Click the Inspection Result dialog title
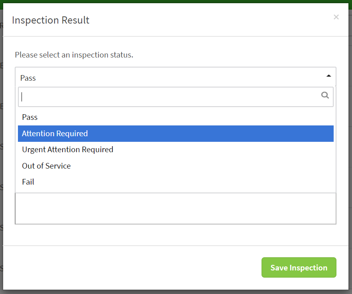The image size is (352, 294). 51,20
